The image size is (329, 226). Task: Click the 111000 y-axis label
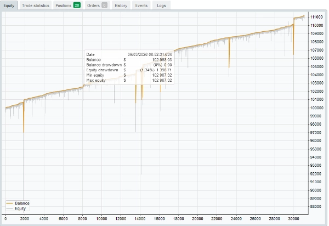316,17
